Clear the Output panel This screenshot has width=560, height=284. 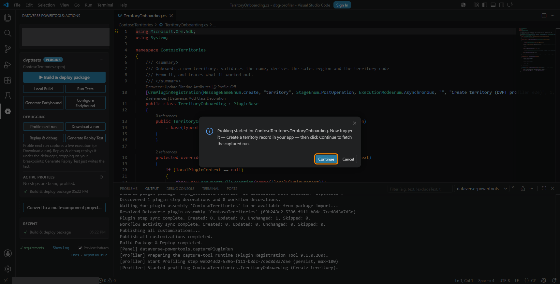[514, 189]
